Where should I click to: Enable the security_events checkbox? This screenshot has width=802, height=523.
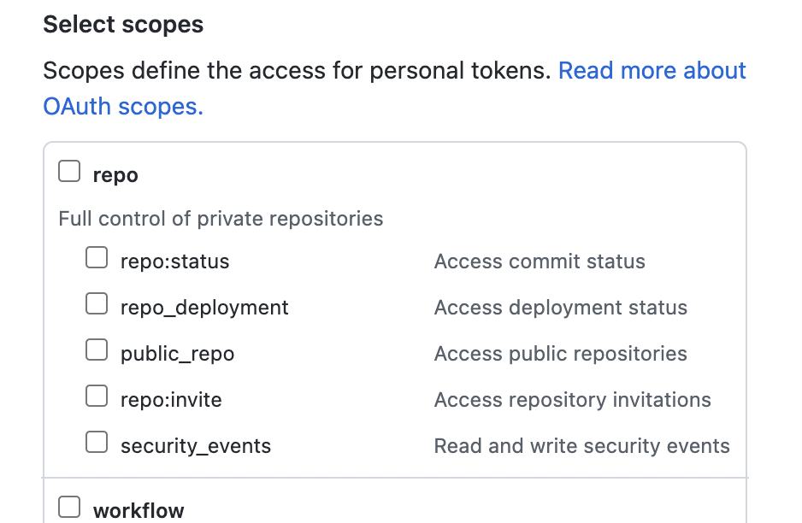point(97,443)
